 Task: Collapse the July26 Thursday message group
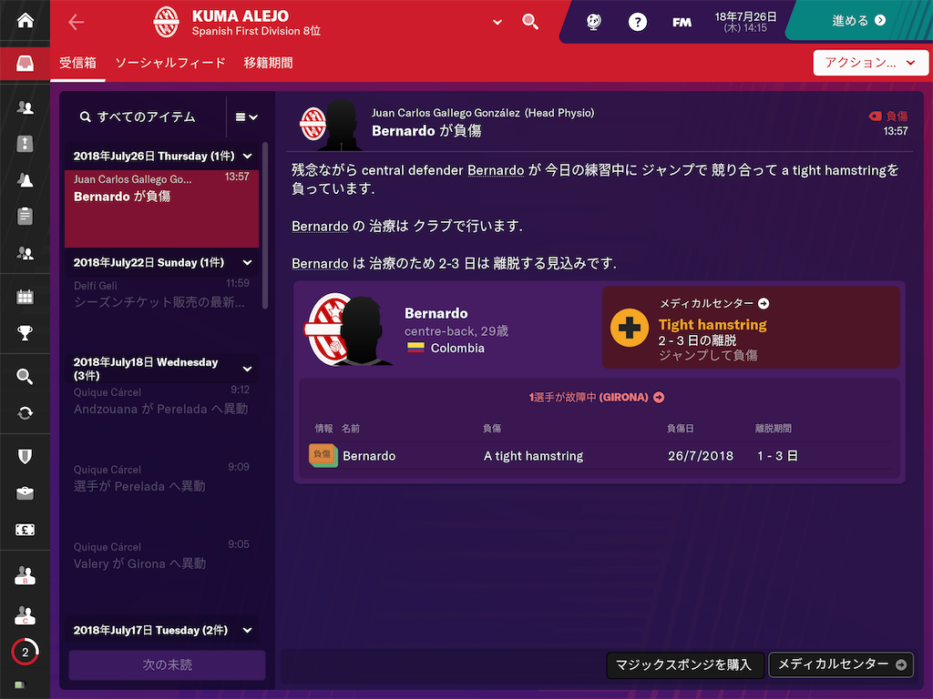point(248,157)
